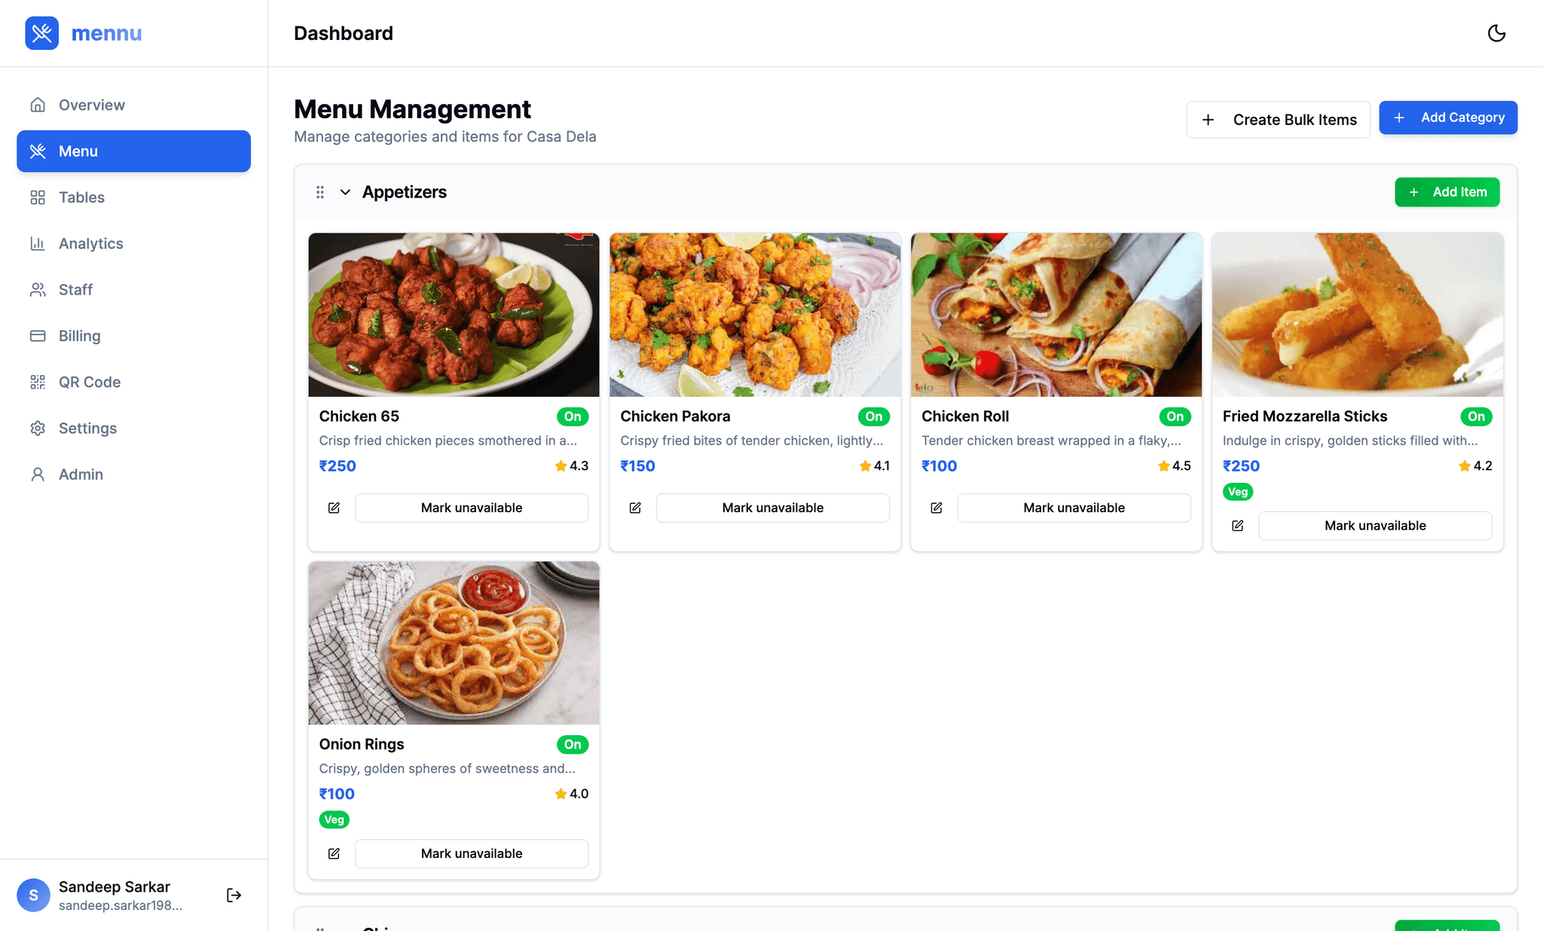Toggle the On badge for Onion Rings
The image size is (1543, 931).
[573, 744]
